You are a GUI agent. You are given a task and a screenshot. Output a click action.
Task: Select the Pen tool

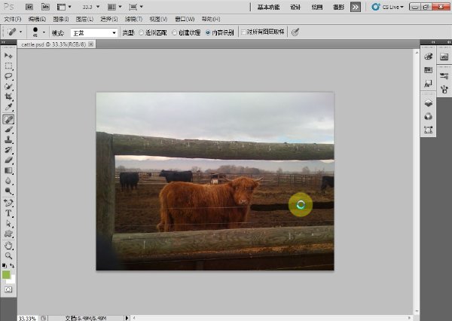click(x=8, y=203)
